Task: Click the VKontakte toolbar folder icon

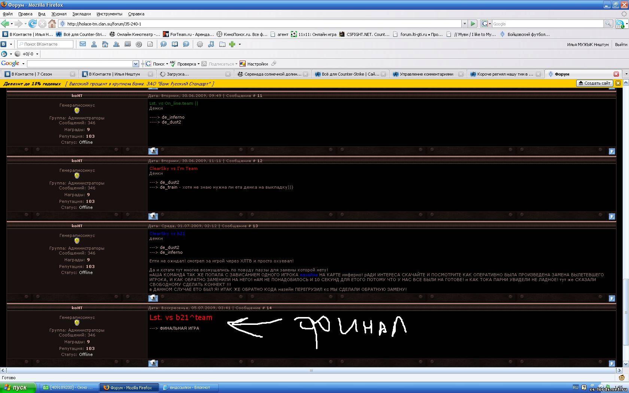Action: [222, 44]
